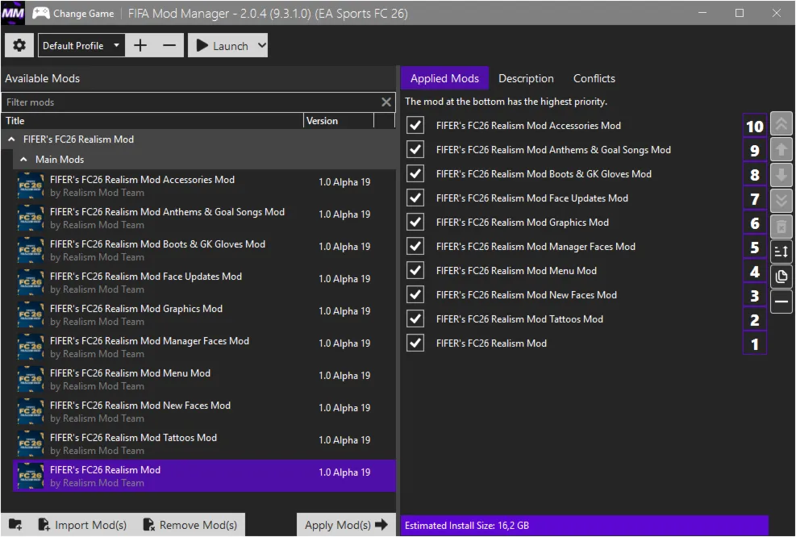The image size is (796, 537).
Task: Select Menu Mod in Available Mods list
Action: click(204, 379)
